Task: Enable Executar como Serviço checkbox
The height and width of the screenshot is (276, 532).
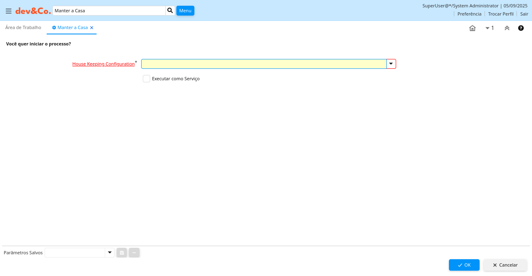Action: point(147,79)
